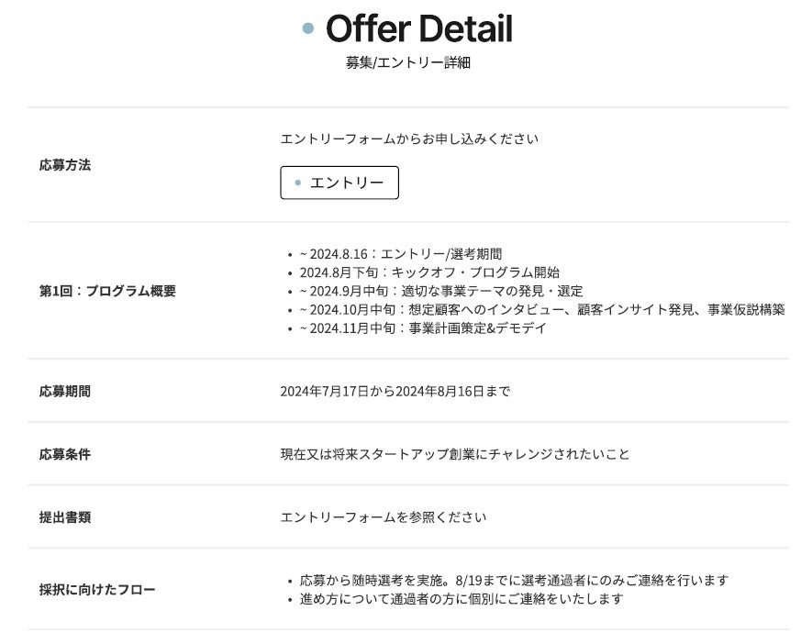Viewport: 812px width, 644px height.
Task: Click the エントリーフォームからお申し込みください text
Action: coord(409,139)
